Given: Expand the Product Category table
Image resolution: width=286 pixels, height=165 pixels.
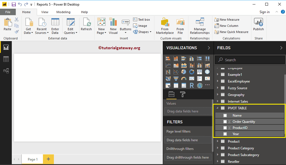Looking at the screenshot, I should (218, 148).
